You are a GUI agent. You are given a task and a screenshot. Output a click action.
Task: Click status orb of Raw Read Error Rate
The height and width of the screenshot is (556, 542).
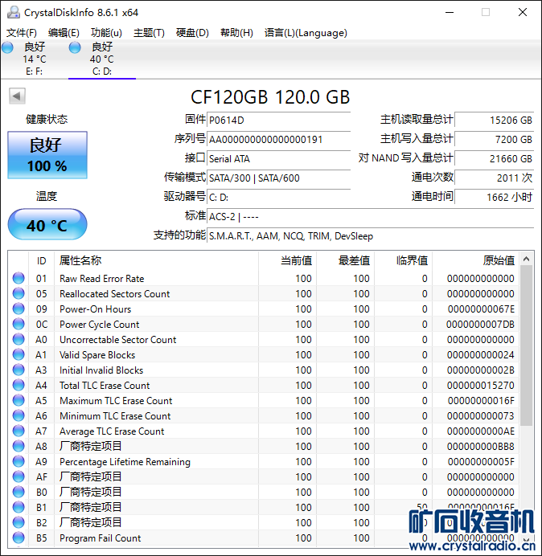tap(18, 278)
